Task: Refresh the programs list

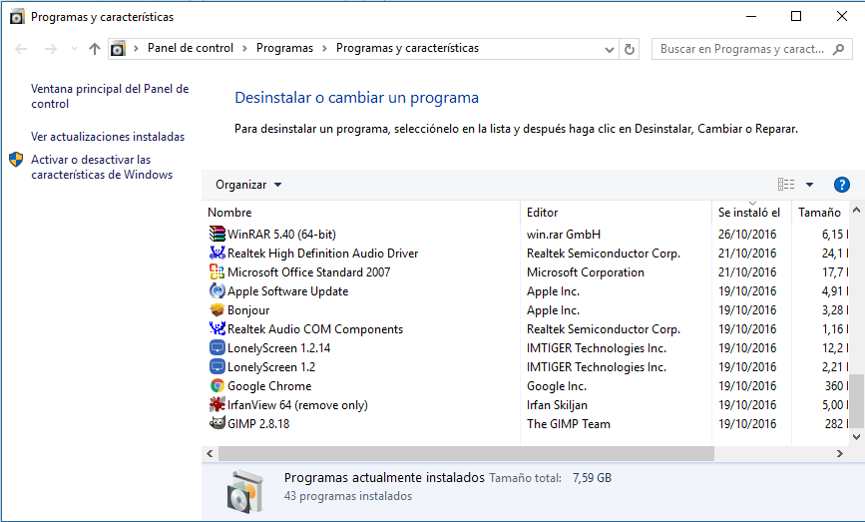Action: tap(629, 49)
